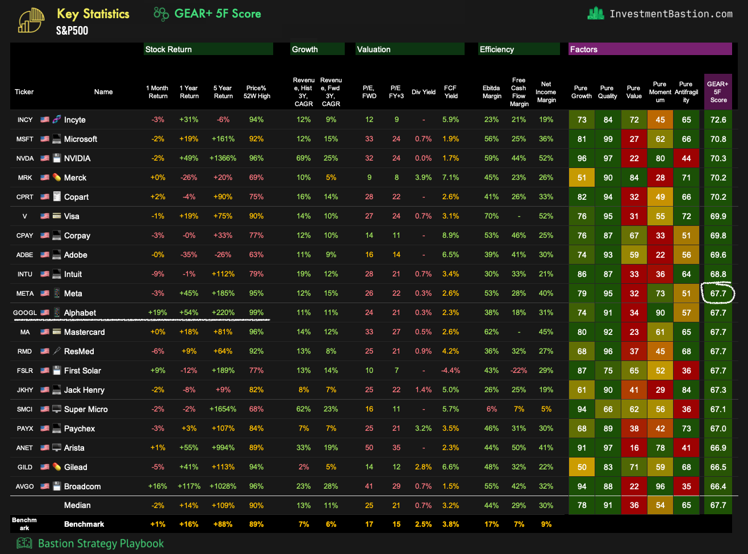
Task: Click the Median row label
Action: [77, 505]
